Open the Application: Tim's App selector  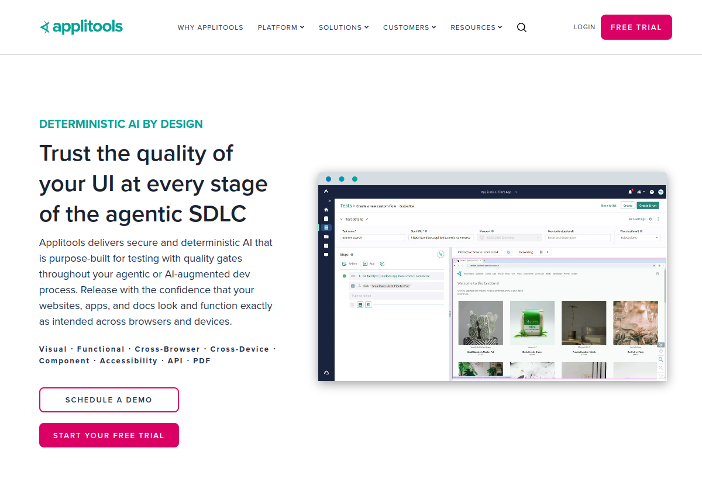click(499, 192)
